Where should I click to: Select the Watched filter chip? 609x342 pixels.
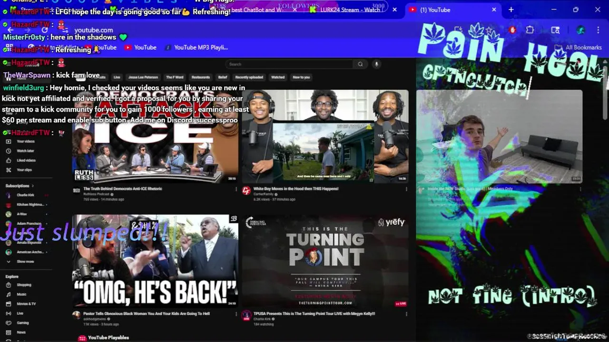(278, 77)
